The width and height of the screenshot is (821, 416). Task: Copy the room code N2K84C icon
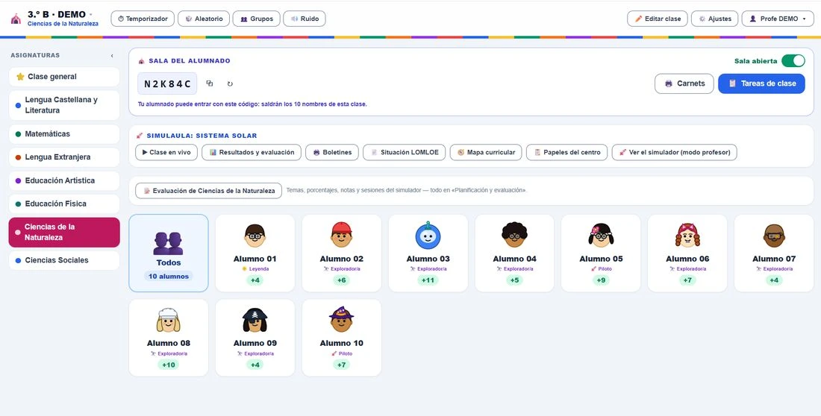(210, 83)
